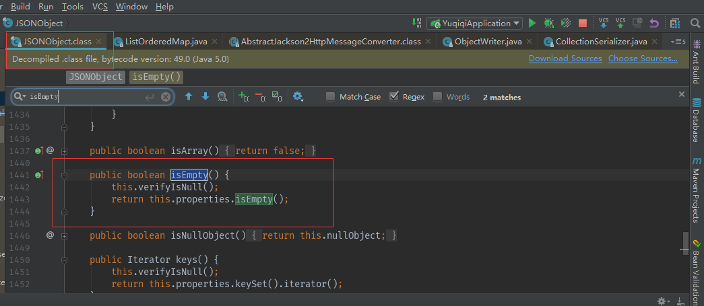Screen dimensions: 704x306
Task: Stop the running application red square
Action: [583, 23]
